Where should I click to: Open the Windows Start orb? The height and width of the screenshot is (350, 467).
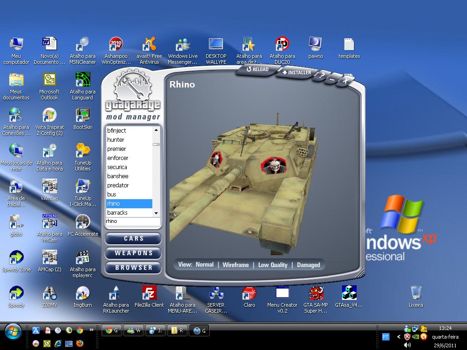click(x=13, y=332)
